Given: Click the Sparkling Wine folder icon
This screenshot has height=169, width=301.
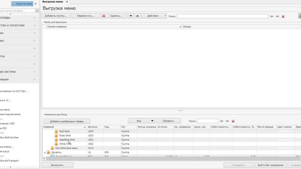Looking at the screenshot, I should [x=56, y=140].
